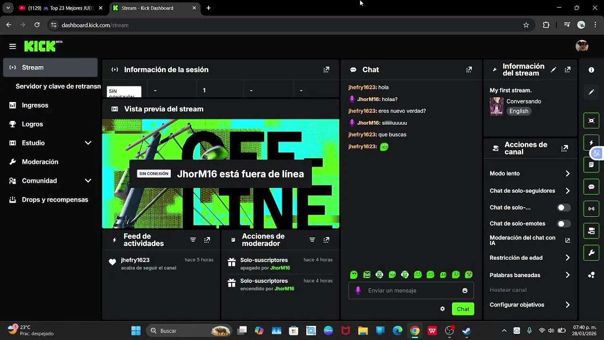Click the English language tag
Screen dimensions: 604x340
click(x=519, y=111)
